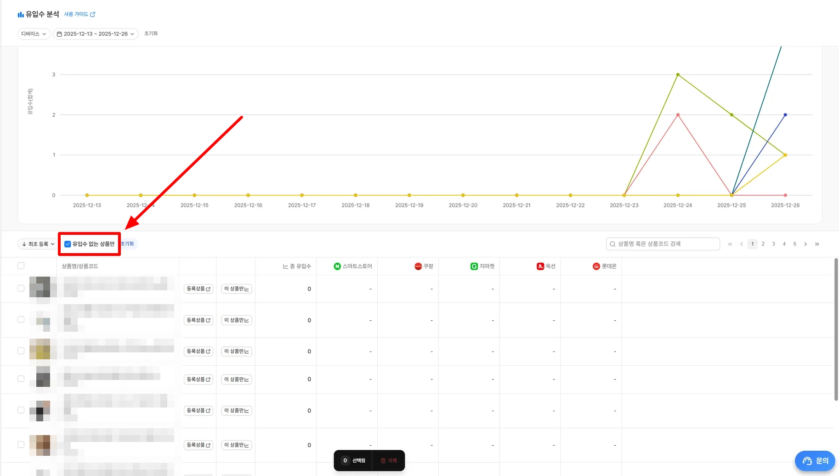Click 이 상품만 on the third product row
The image size is (839, 476).
tap(237, 351)
